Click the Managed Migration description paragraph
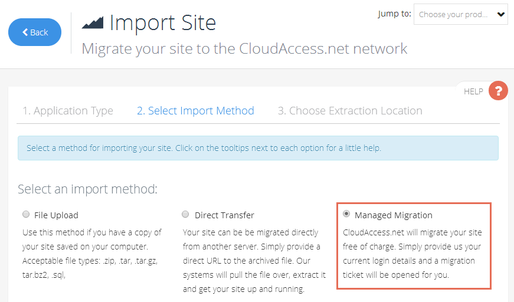This screenshot has height=302, width=514. [x=412, y=254]
